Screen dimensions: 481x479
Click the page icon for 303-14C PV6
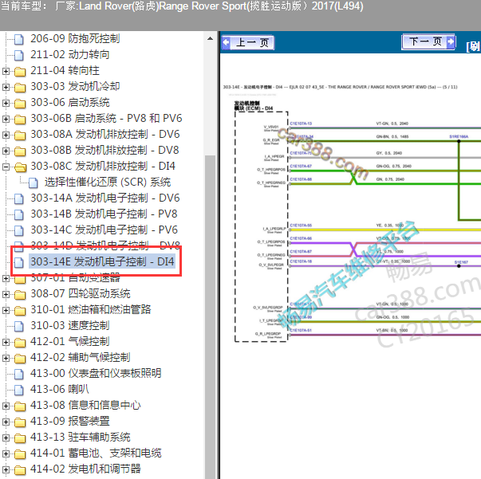(x=19, y=230)
